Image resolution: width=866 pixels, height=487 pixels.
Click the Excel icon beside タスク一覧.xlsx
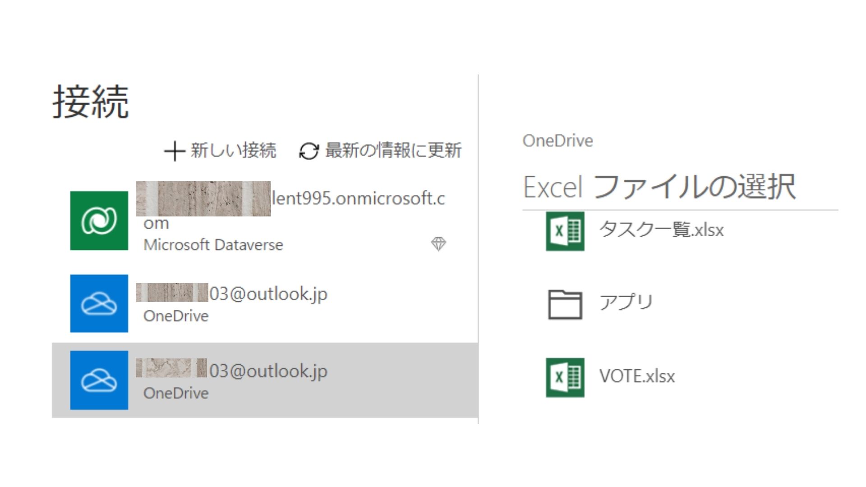coord(565,231)
